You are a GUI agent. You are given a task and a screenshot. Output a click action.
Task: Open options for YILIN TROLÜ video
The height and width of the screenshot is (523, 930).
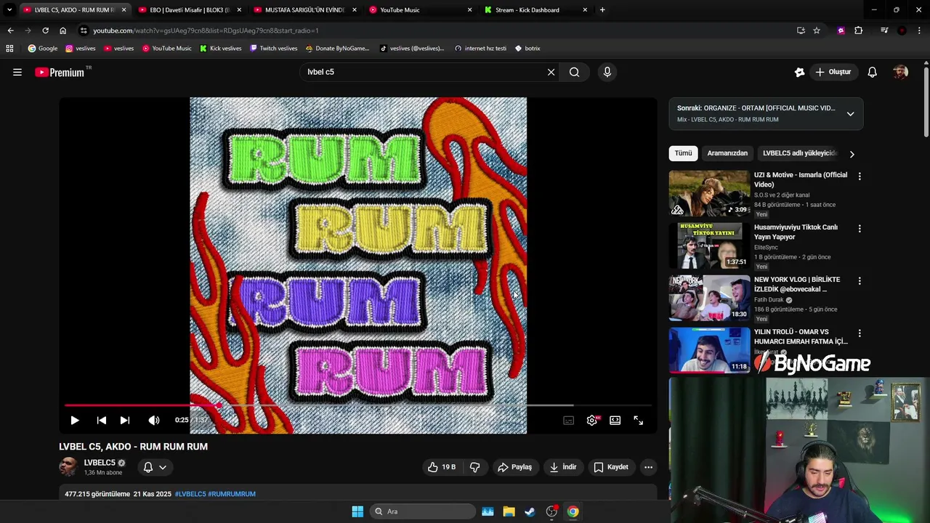coord(860,333)
